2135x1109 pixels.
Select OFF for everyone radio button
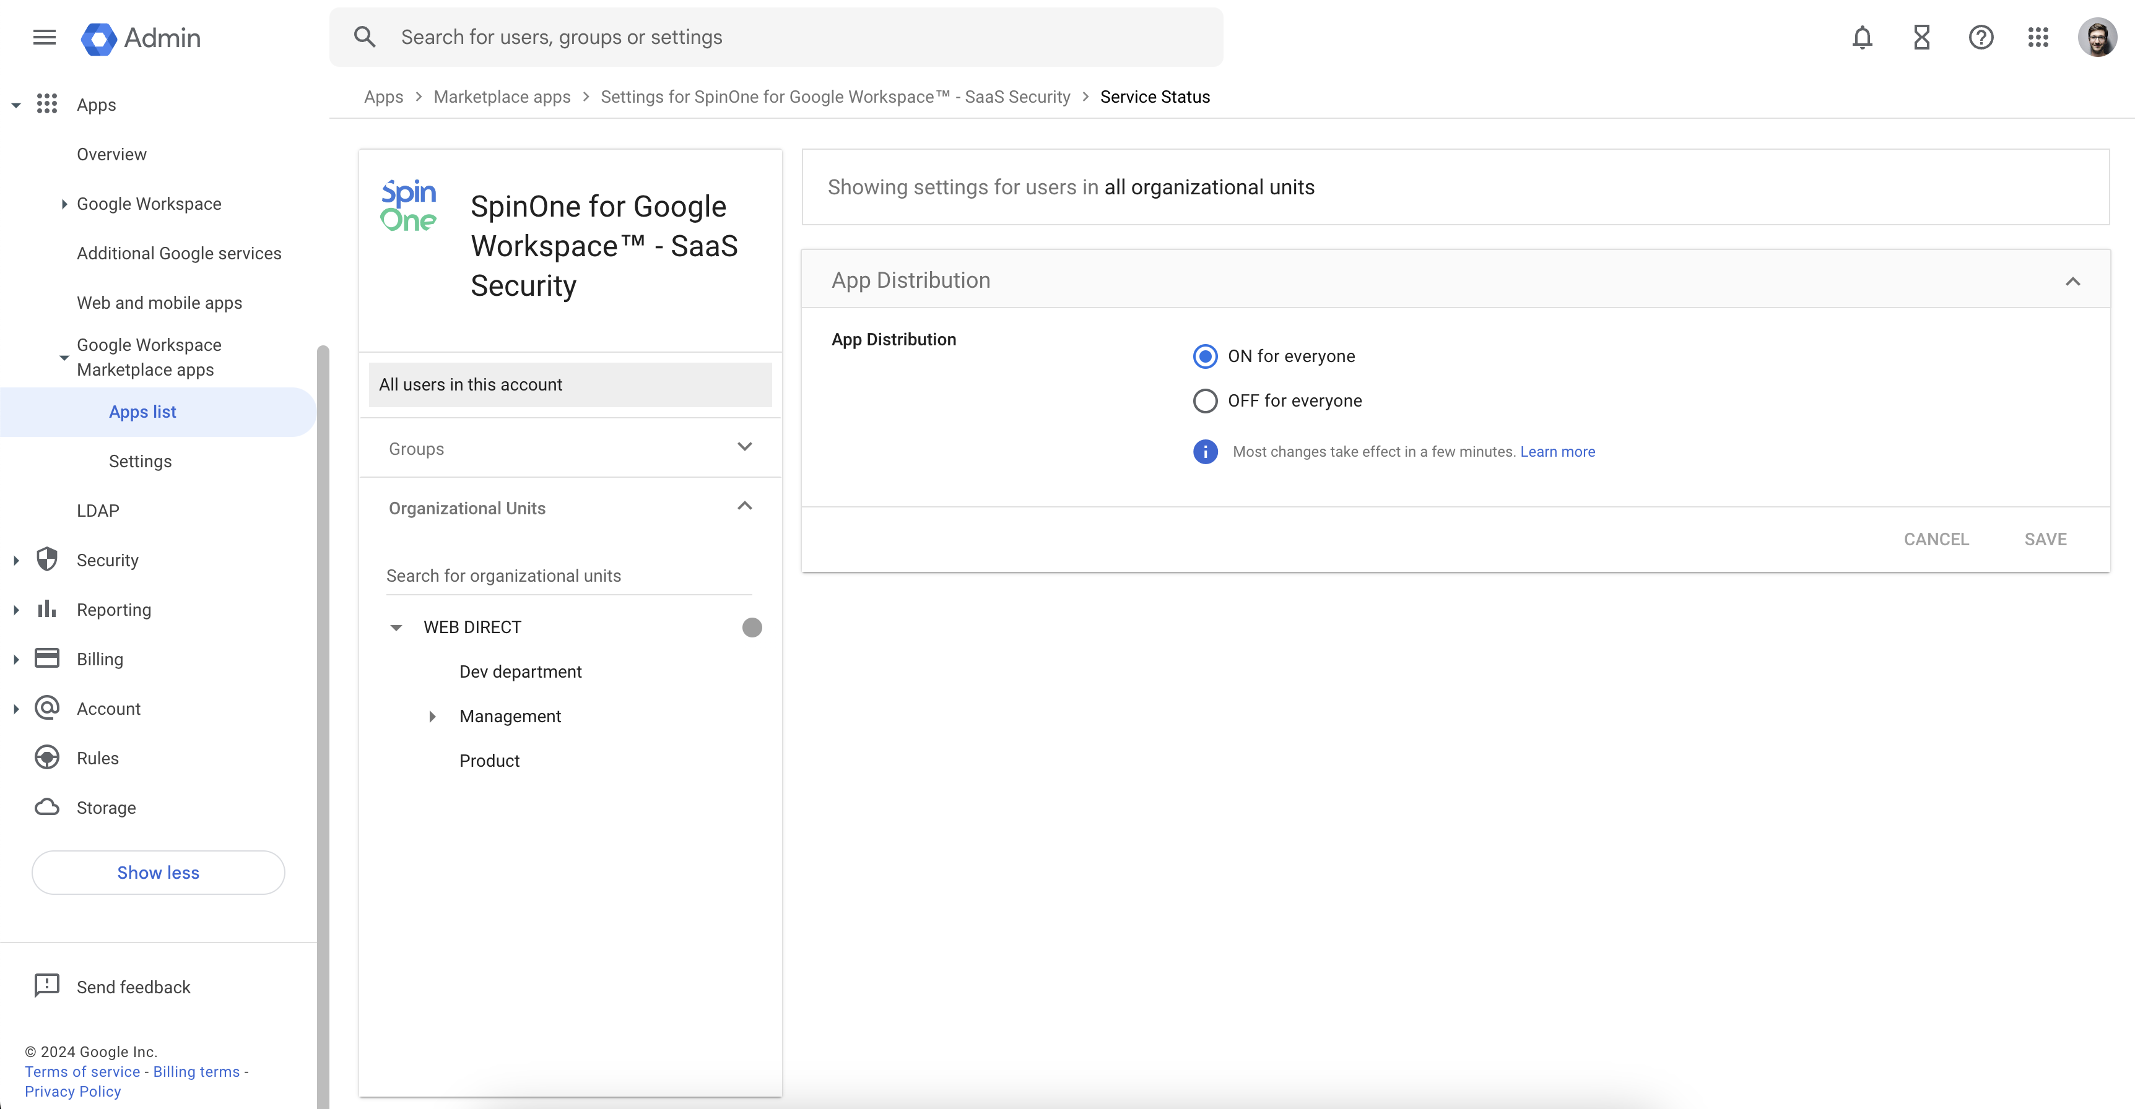[1205, 401]
